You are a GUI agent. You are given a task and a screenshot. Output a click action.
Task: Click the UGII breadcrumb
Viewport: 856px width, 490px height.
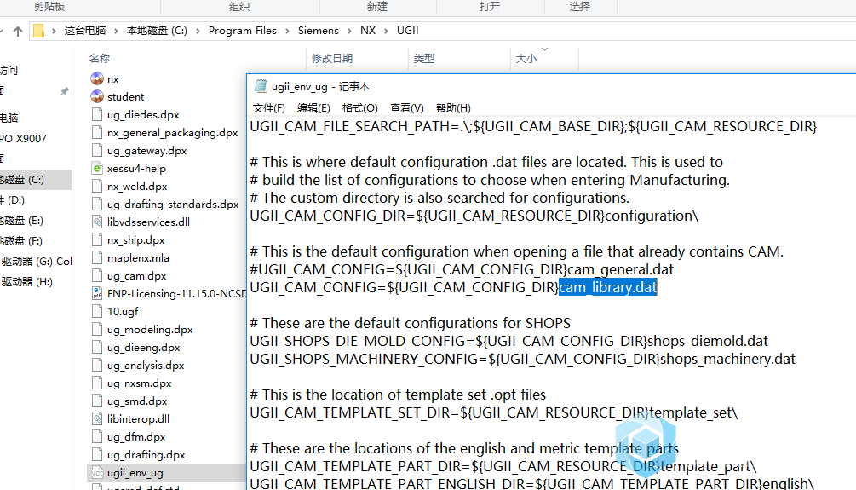408,31
